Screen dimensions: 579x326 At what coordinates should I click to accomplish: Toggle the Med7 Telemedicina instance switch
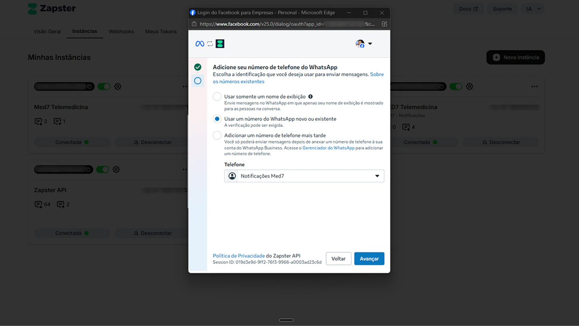coord(104,86)
